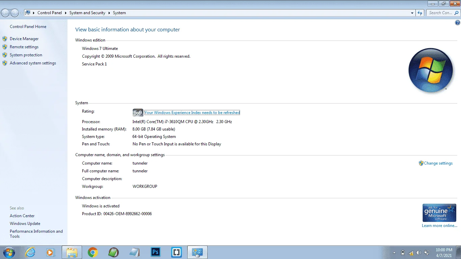461x259 pixels.
Task: Refresh the Windows Experience Index link
Action: point(192,113)
